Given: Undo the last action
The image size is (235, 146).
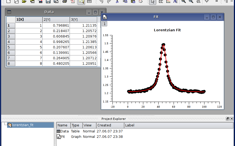Looking at the screenshot, I should [x=102, y=1].
